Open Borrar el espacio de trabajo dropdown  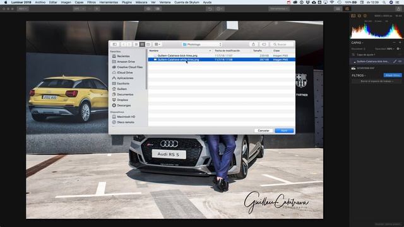click(x=376, y=81)
